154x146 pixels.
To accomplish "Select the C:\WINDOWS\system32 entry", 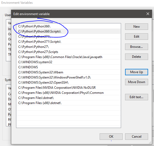I will click(69, 62).
